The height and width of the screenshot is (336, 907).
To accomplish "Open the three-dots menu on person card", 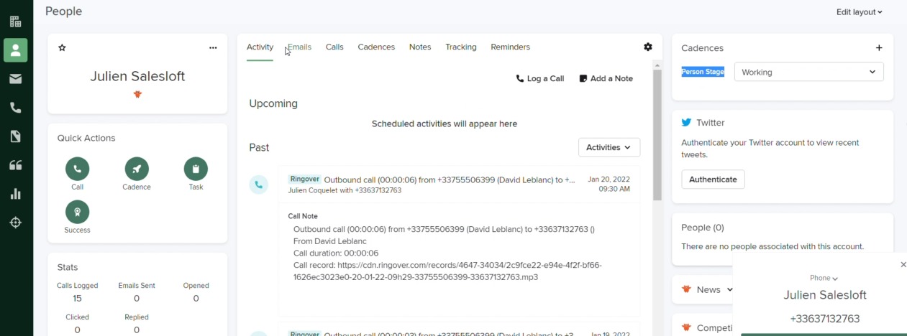I will tap(213, 48).
